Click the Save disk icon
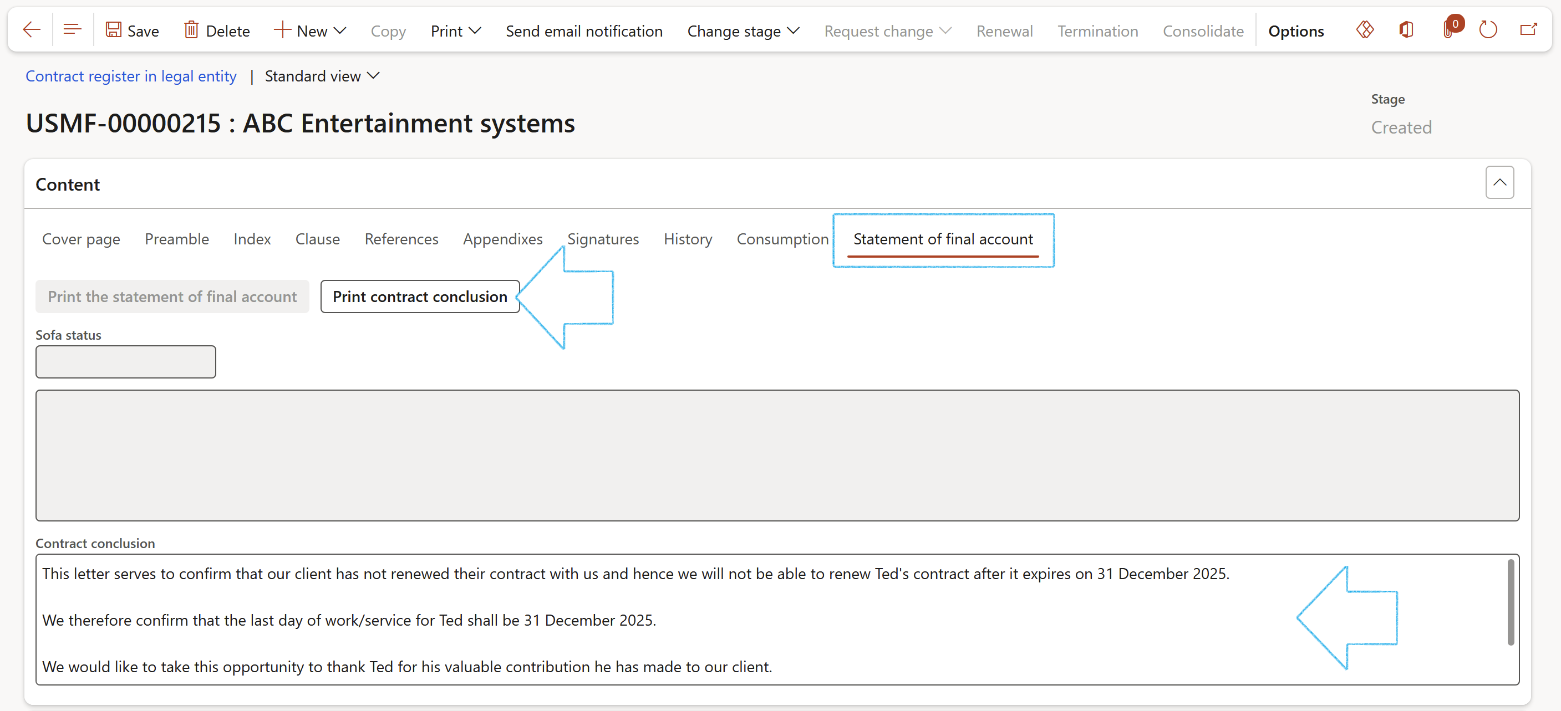This screenshot has width=1561, height=711. (x=113, y=30)
